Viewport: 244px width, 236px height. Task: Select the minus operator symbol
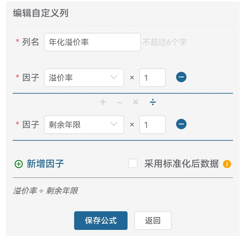click(119, 102)
